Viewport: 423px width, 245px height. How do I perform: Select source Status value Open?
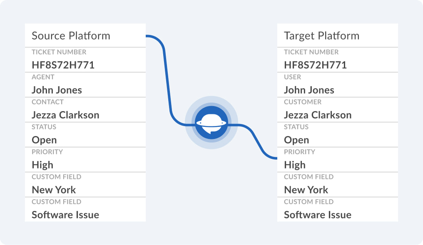click(44, 140)
